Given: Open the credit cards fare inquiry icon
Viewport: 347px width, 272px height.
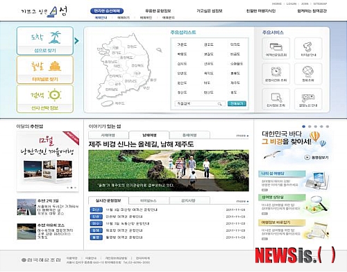Looking at the screenshot, I should pos(276,46).
